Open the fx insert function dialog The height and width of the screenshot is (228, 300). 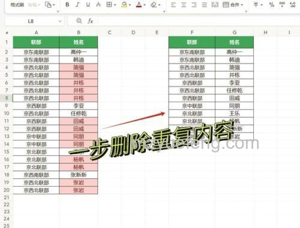(x=90, y=21)
